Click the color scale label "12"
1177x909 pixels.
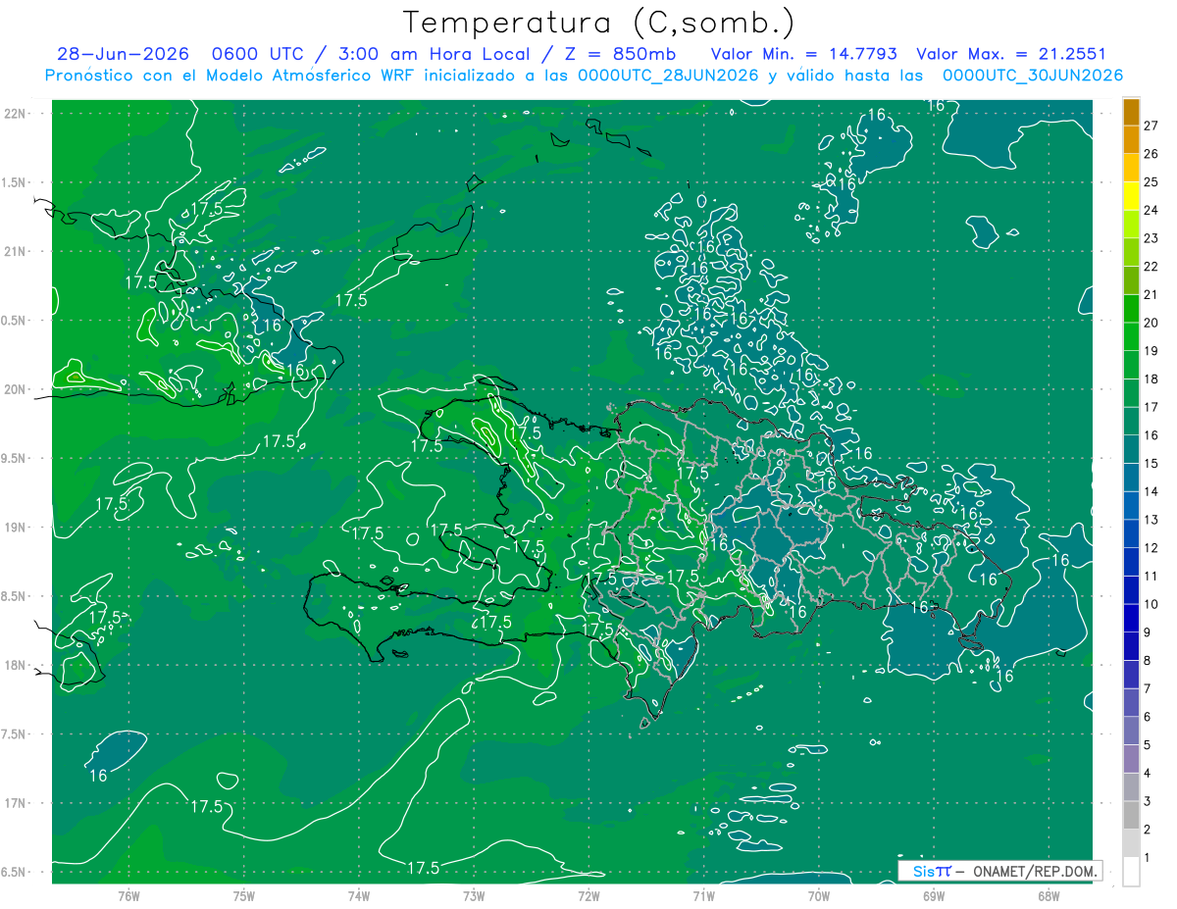(x=1151, y=548)
